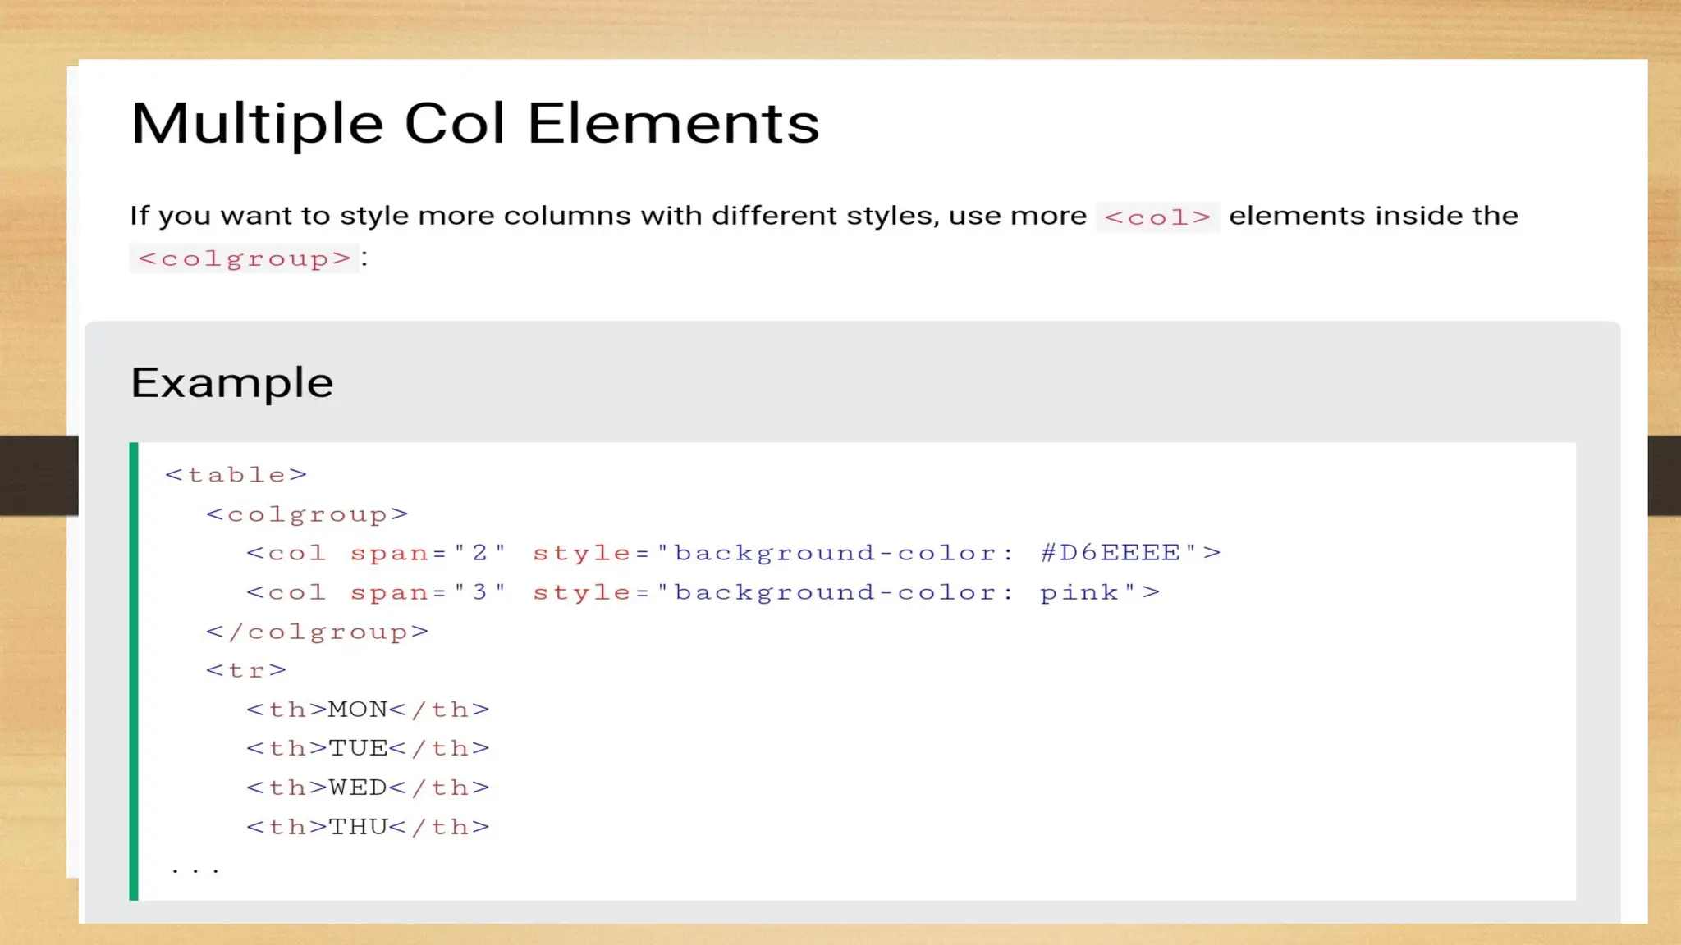Click the THU table header line

click(368, 827)
